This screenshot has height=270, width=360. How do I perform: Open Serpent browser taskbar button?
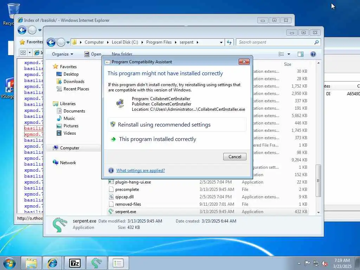[x=96, y=263]
